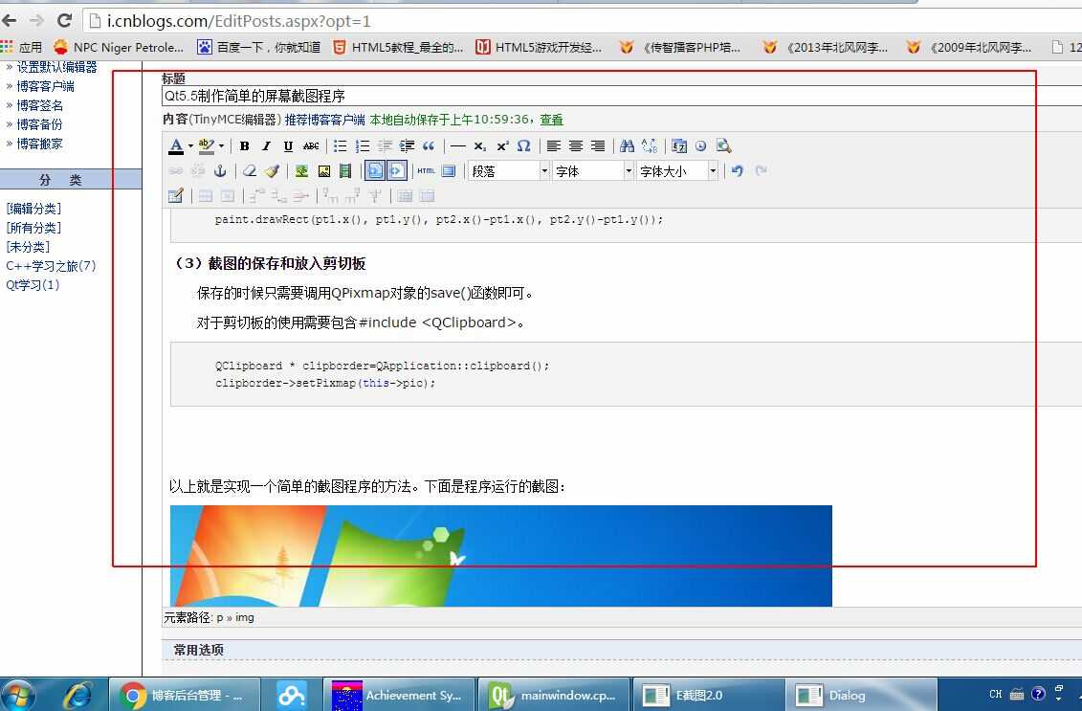
Task: Open Windows Start button
Action: (x=17, y=695)
